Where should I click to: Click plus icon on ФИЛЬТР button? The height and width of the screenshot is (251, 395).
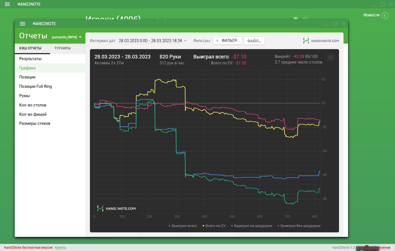pos(217,41)
